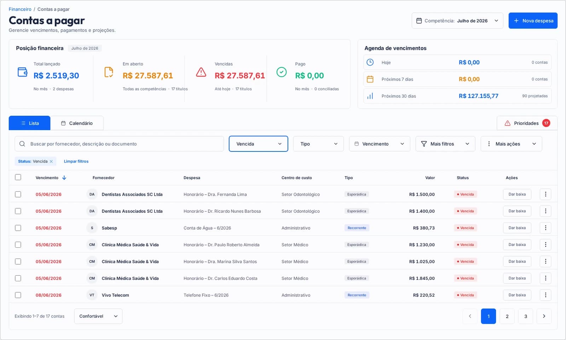
Task: Expand Mais filtros
Action: (445, 144)
